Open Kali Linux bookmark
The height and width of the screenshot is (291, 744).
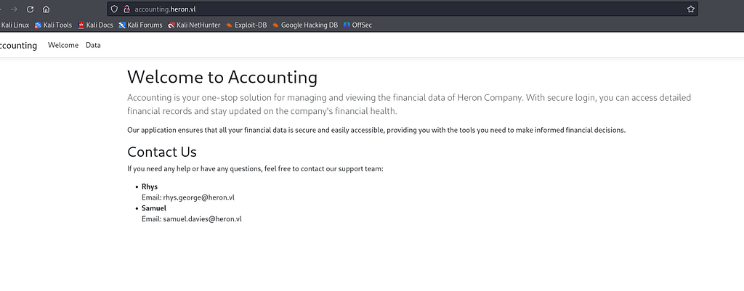pyautogui.click(x=15, y=25)
